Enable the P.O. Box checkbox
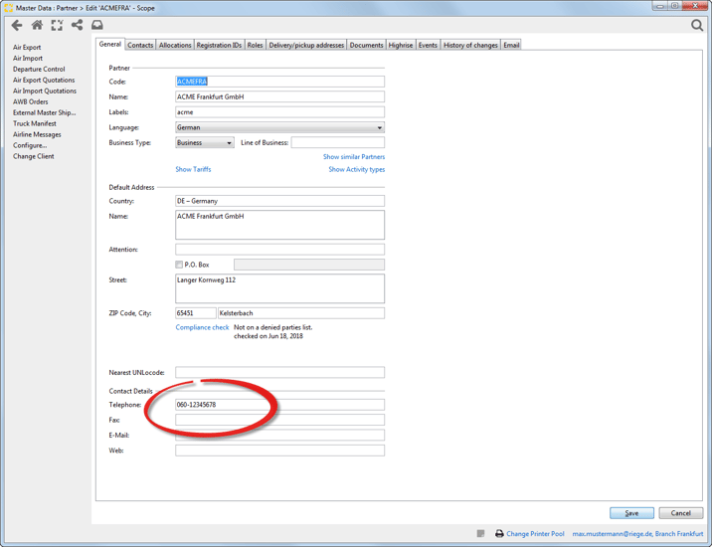 (179, 266)
